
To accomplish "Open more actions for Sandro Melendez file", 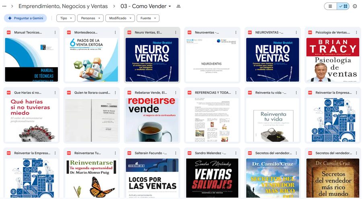I will click(236, 153).
